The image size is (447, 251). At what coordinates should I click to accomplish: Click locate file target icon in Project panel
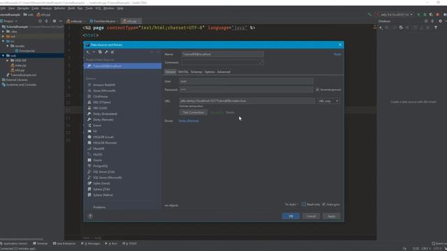click(40, 21)
